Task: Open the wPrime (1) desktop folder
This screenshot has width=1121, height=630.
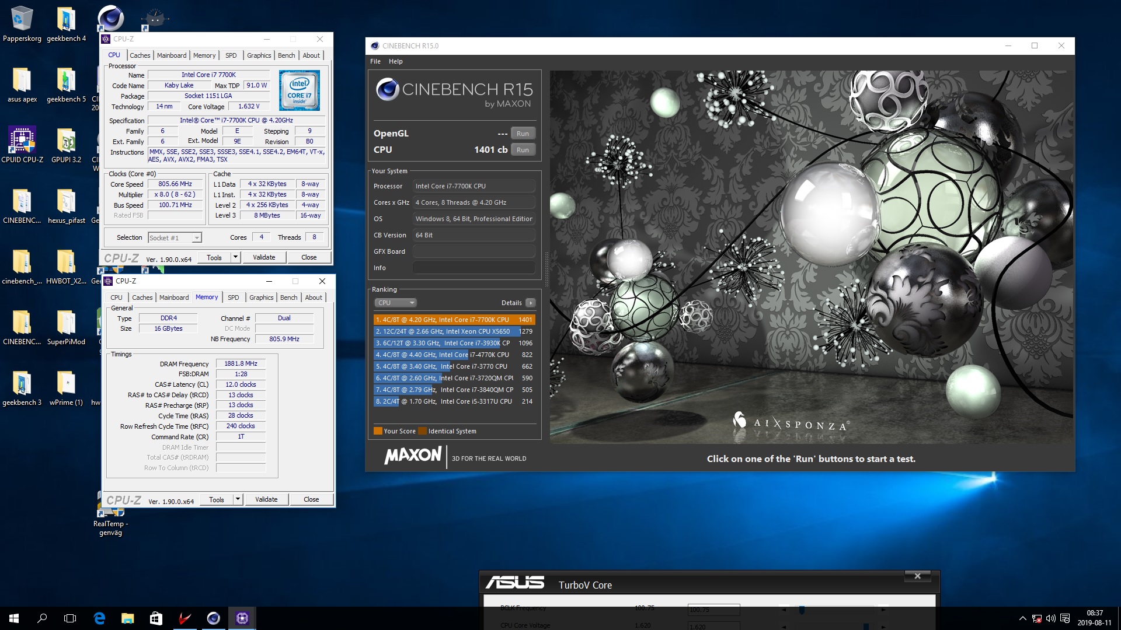Action: 66,388
